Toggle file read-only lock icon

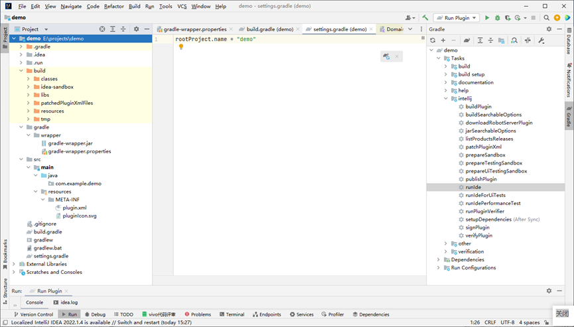pyautogui.click(x=547, y=322)
